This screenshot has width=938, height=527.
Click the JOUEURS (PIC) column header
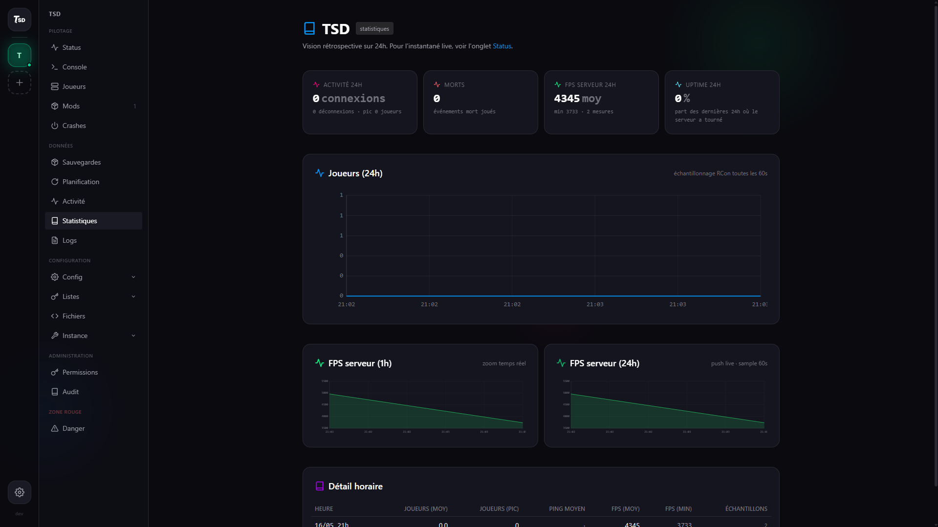499,508
